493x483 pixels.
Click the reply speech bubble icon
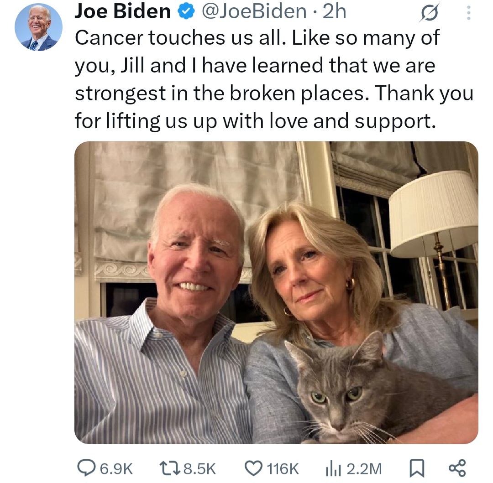pos(85,468)
